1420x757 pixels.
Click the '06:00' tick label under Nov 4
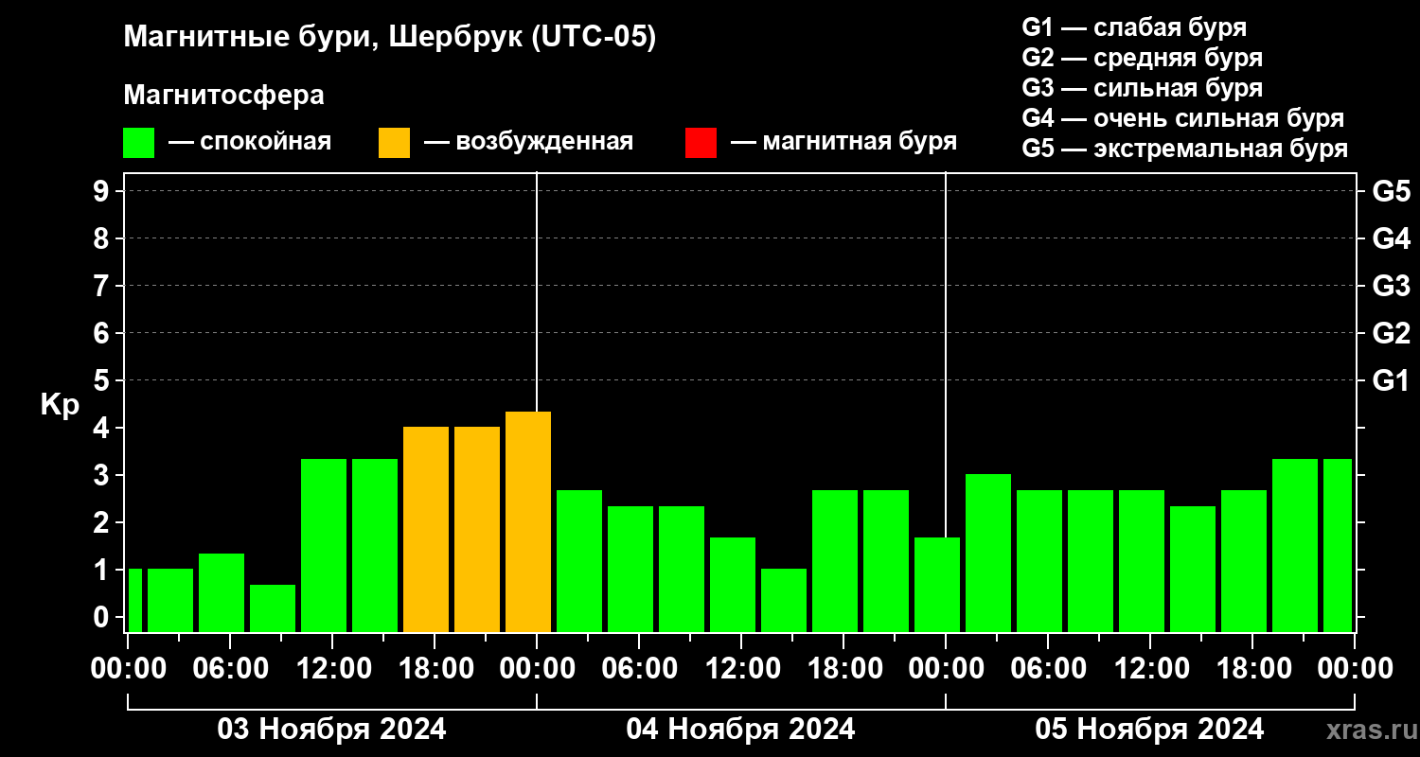click(639, 669)
